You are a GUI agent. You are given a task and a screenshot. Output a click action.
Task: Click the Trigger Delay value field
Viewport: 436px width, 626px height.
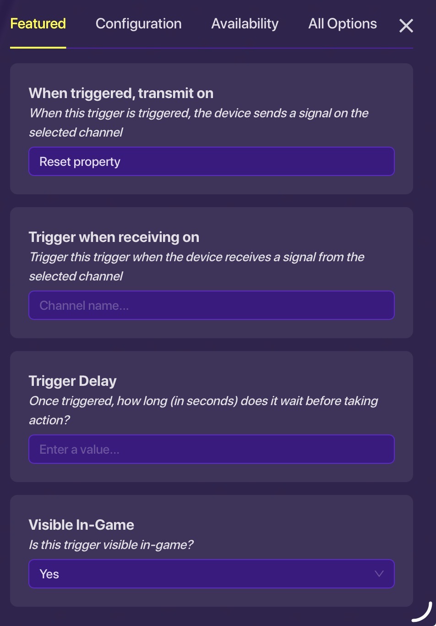(x=212, y=449)
